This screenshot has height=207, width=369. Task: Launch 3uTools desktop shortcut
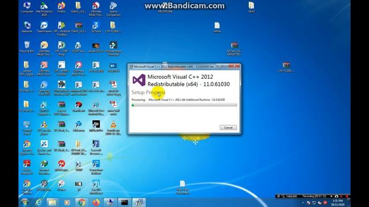(x=96, y=27)
